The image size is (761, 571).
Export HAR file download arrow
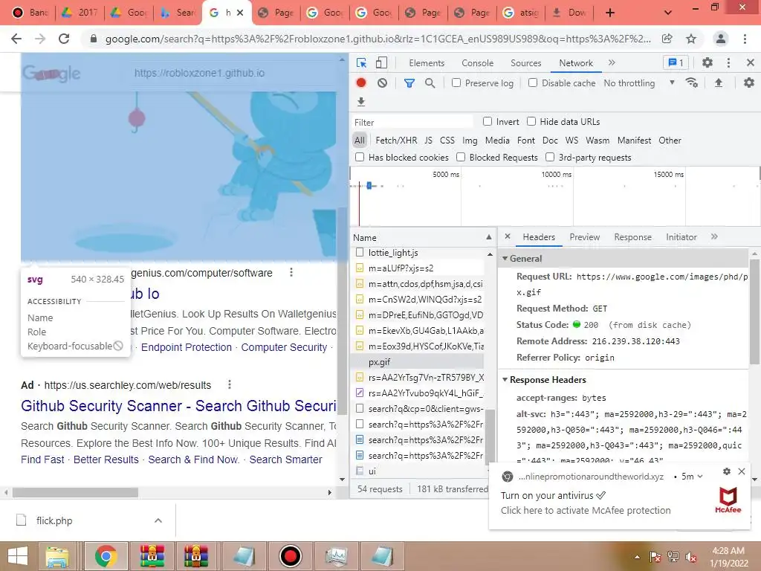pyautogui.click(x=360, y=102)
